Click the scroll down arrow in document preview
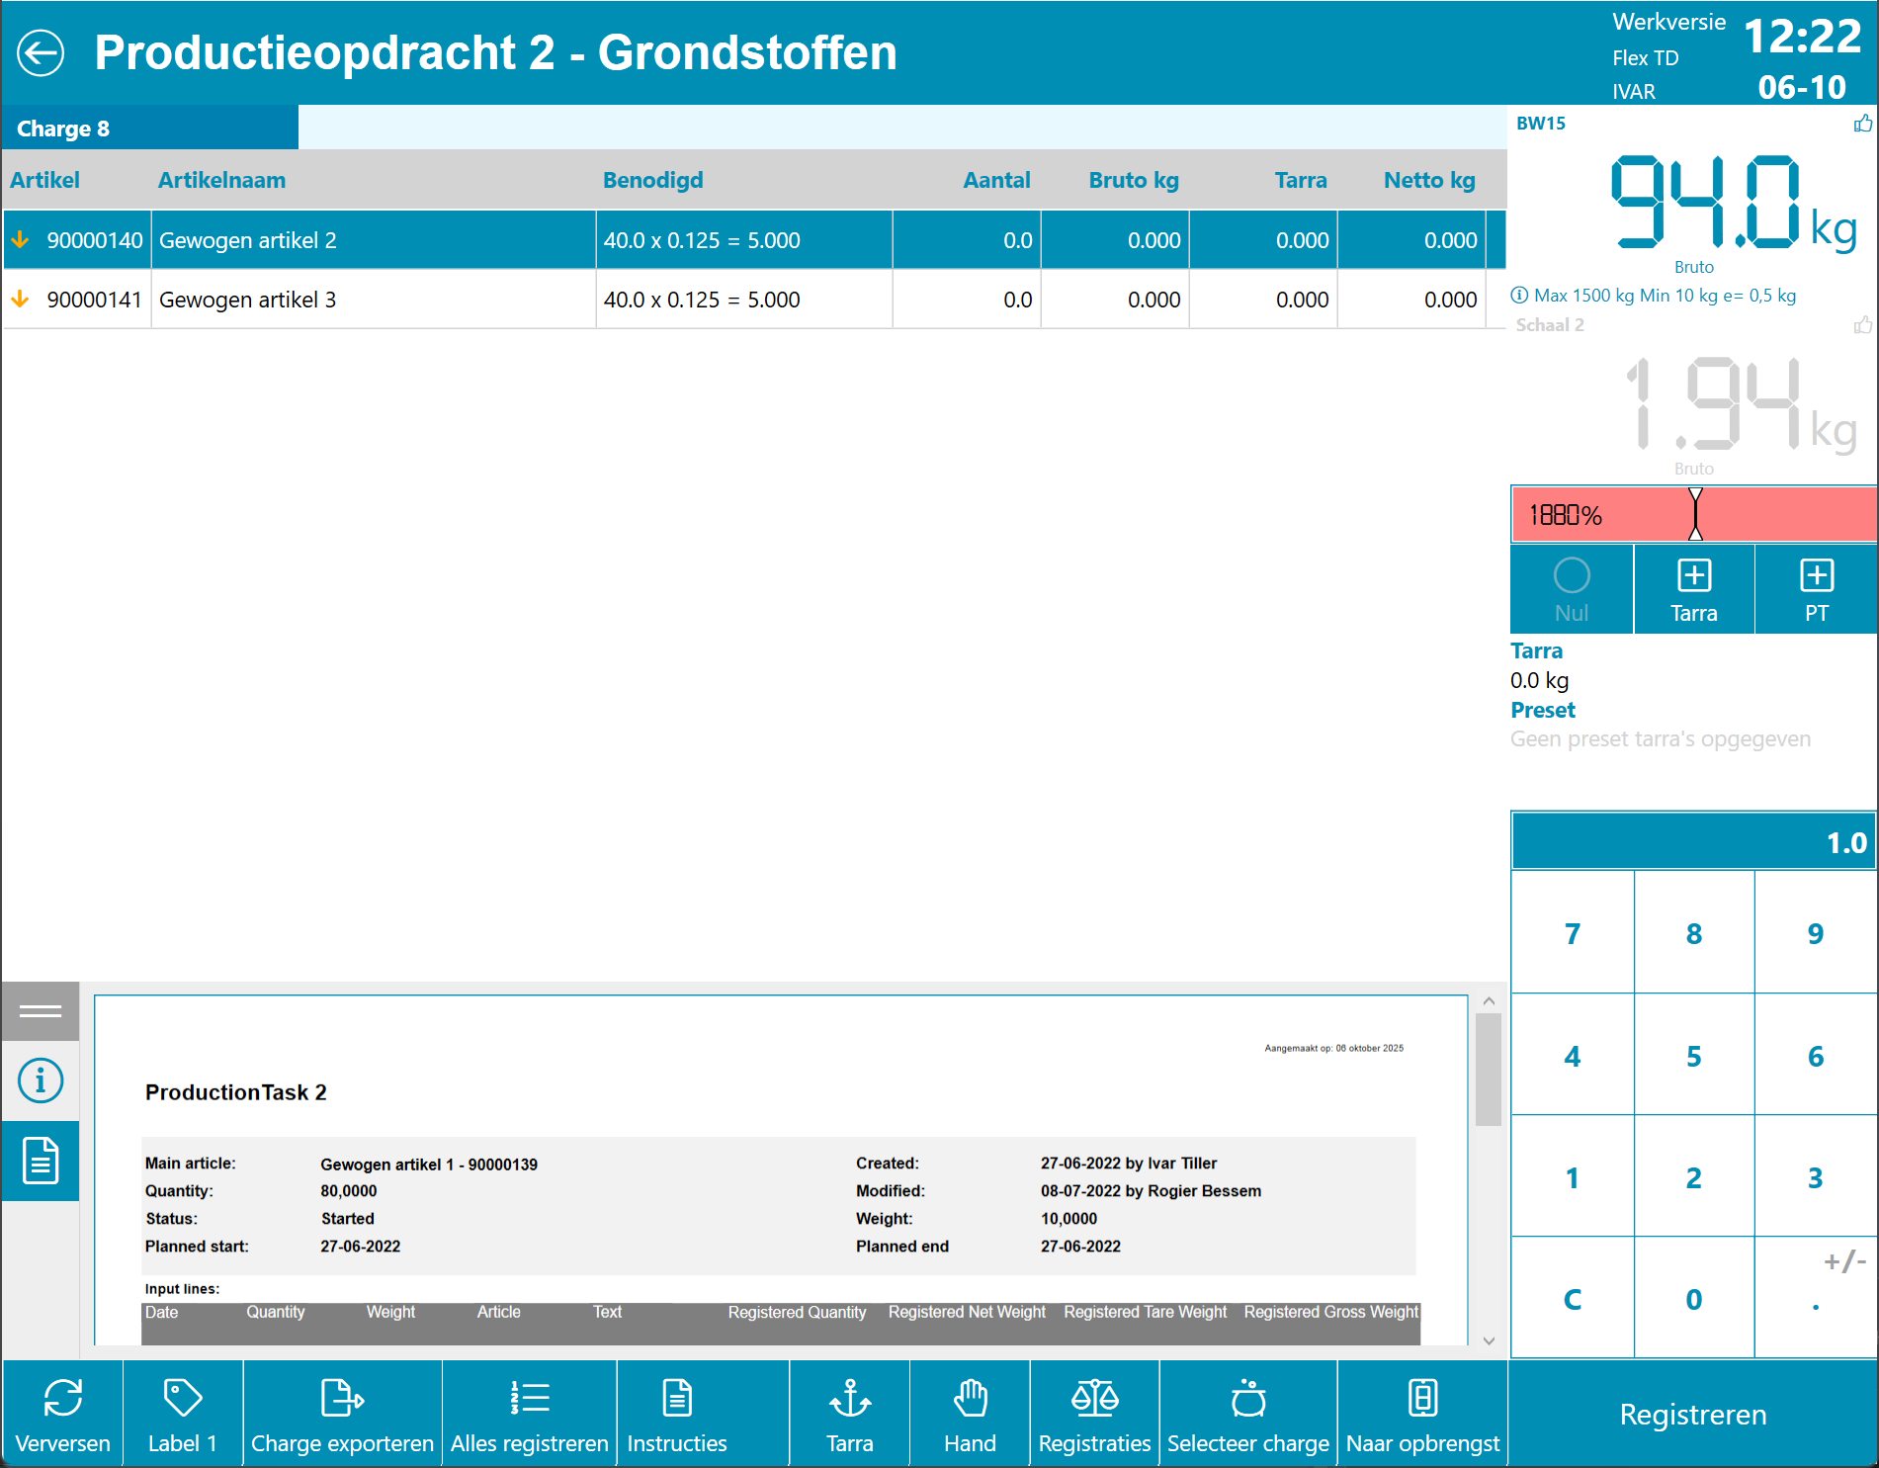The image size is (1879, 1468). [x=1489, y=1340]
